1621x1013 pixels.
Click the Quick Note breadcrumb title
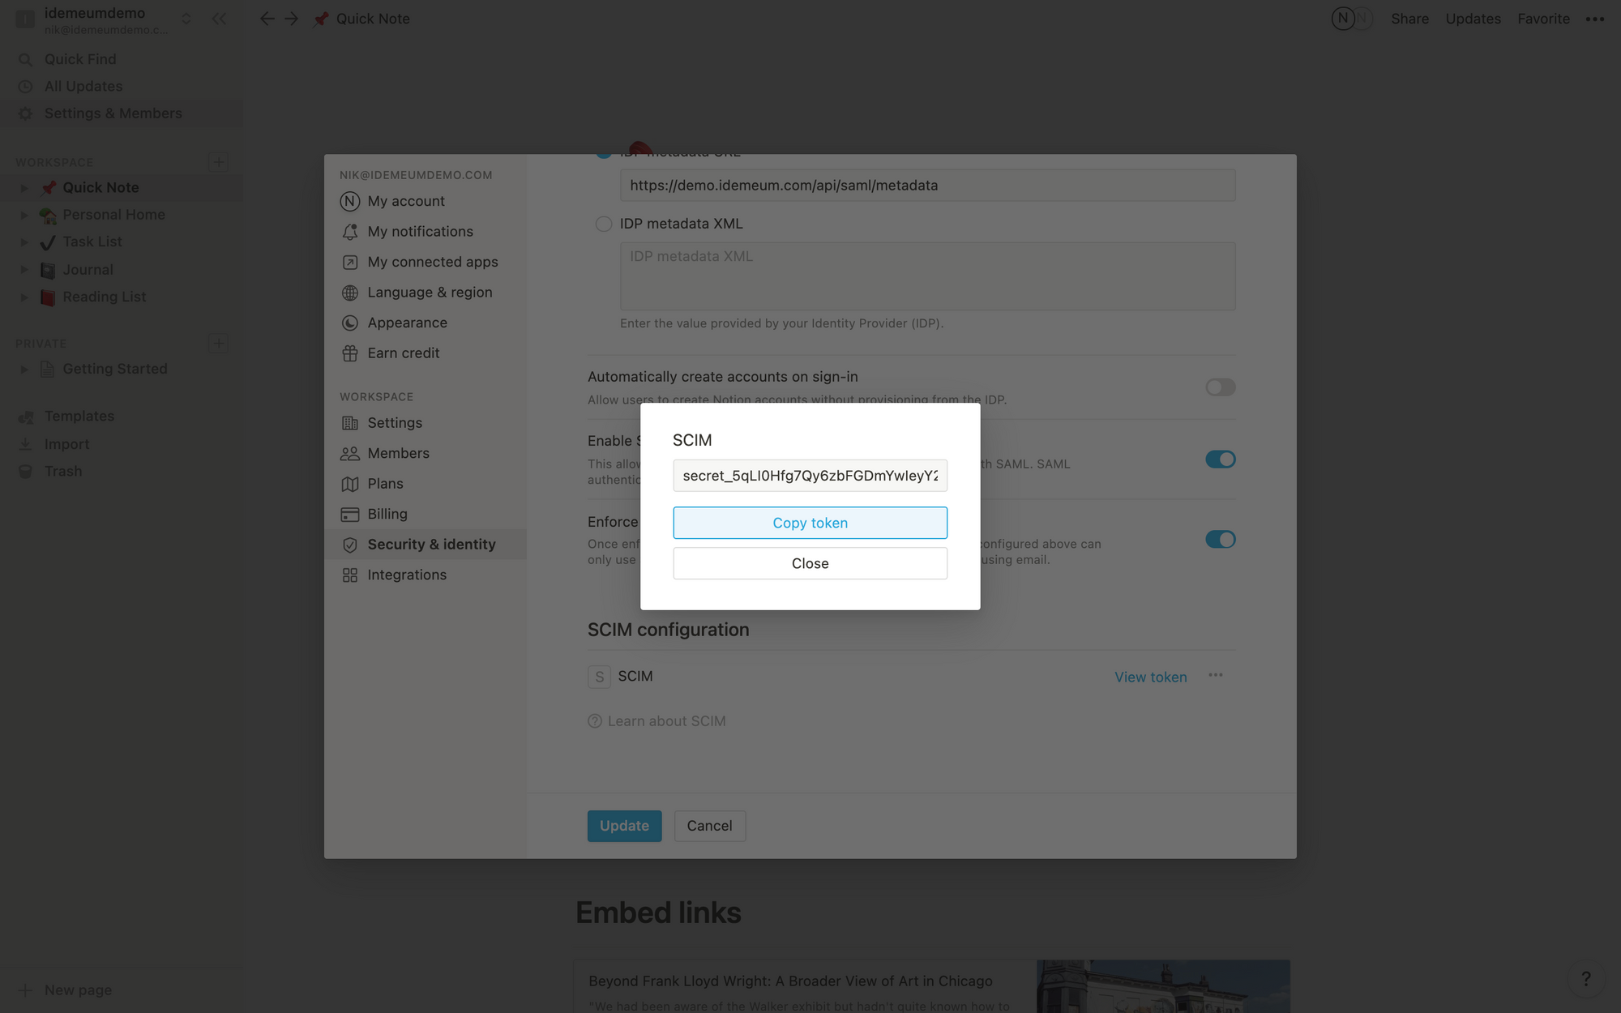373,19
